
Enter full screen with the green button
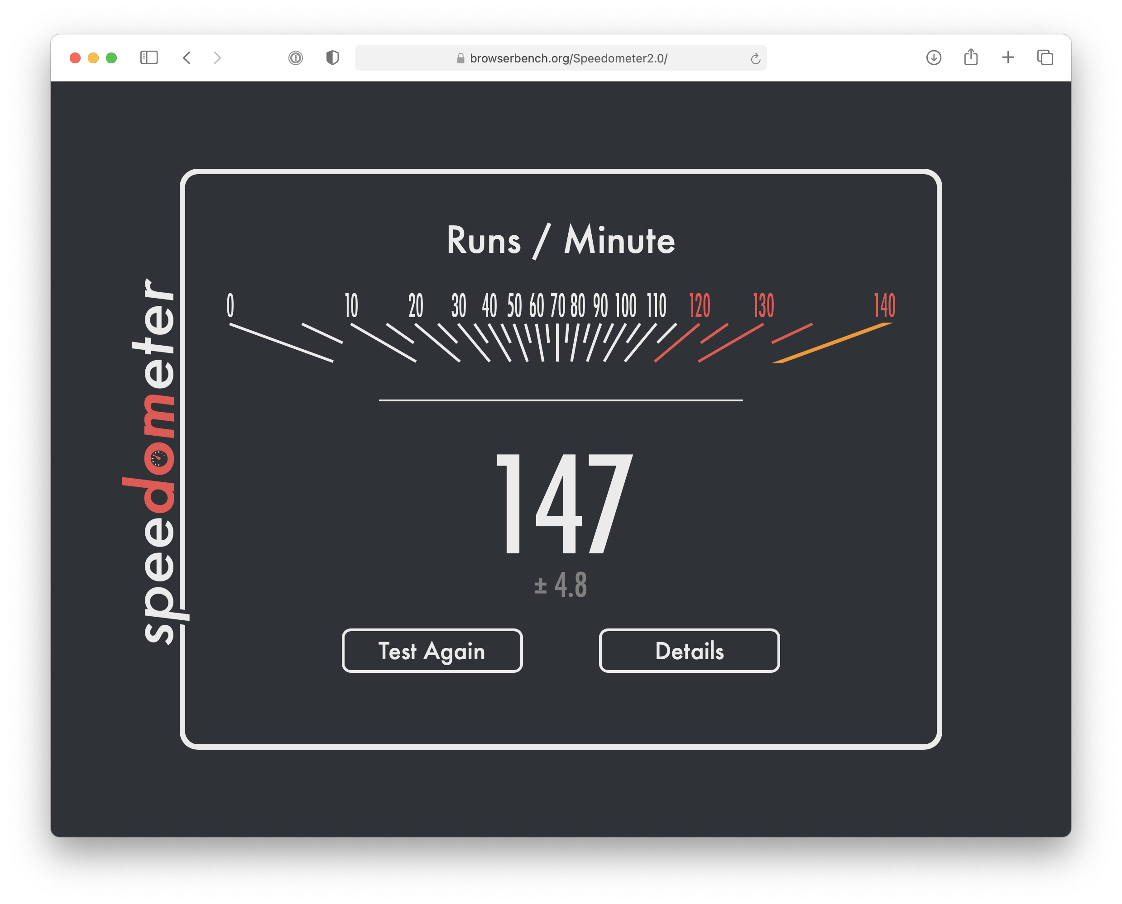111,58
